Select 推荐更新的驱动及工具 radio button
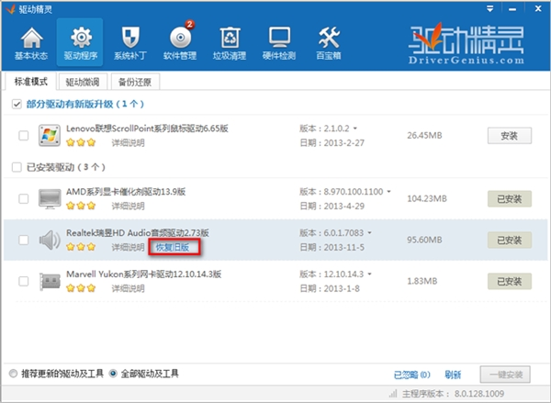Viewport: 551px width, 403px height. click(x=12, y=374)
